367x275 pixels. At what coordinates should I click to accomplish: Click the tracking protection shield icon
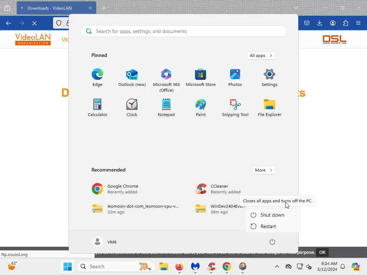point(59,23)
